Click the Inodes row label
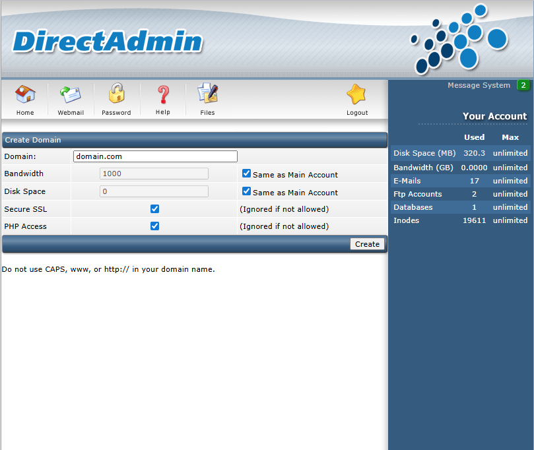 (407, 220)
